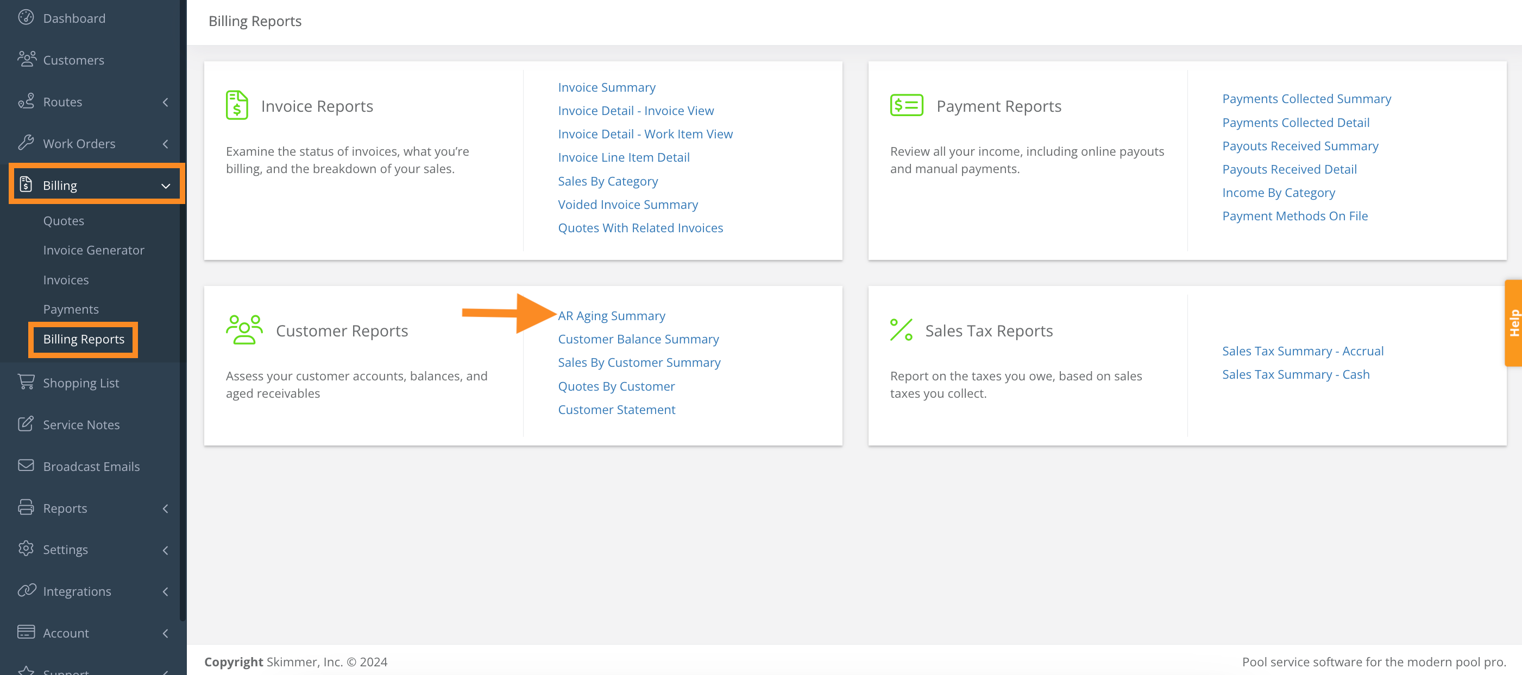Click the orange Help side tab
The height and width of the screenshot is (675, 1522).
1513,323
